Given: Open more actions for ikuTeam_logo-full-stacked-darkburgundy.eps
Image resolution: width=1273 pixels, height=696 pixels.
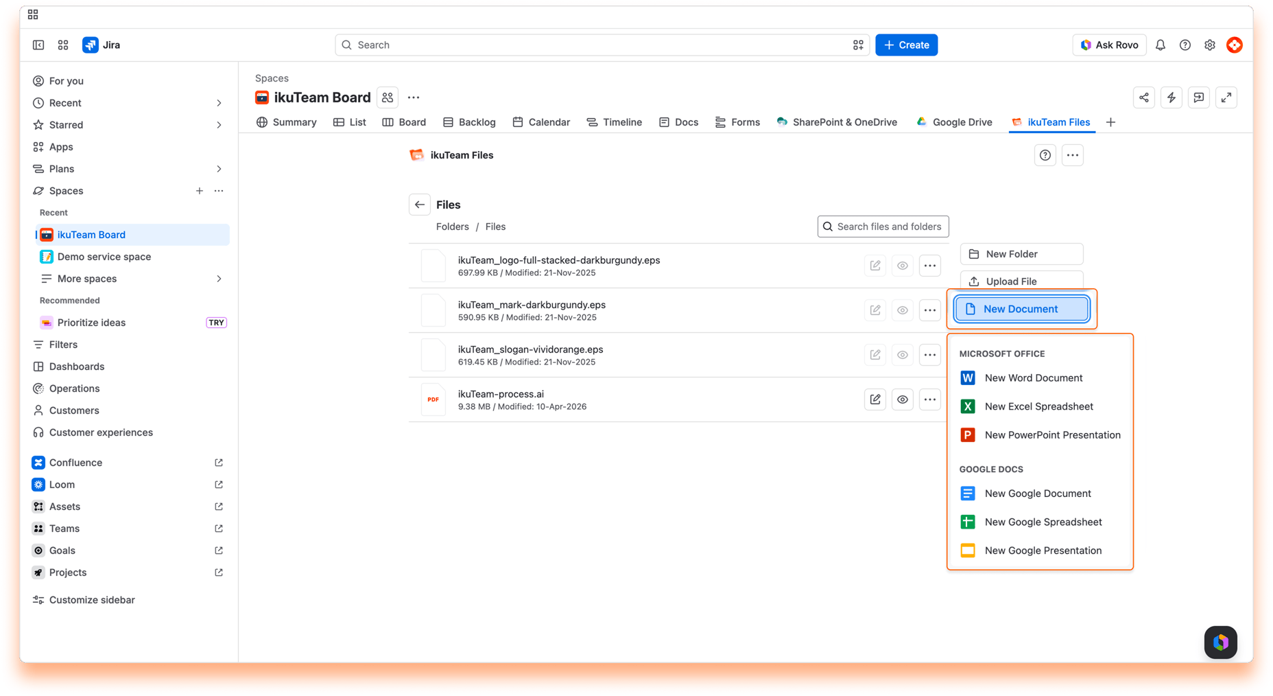Looking at the screenshot, I should [x=930, y=266].
